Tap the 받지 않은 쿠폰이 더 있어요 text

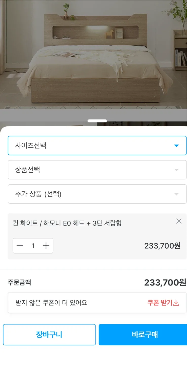tap(51, 303)
